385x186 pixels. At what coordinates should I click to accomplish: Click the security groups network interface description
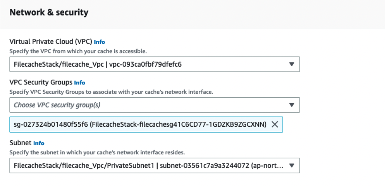point(111,92)
